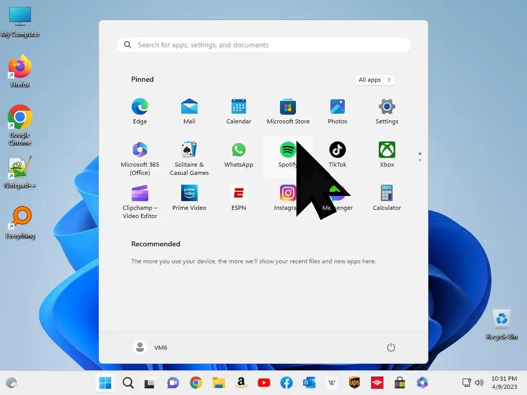
Task: Open File Explorer from the taskbar
Action: tap(218, 383)
